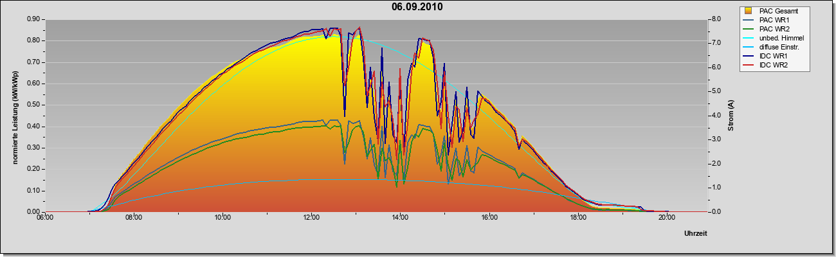Click the diffuse Einstr. legend entry
Screen dimensions: 836x257
[773, 48]
